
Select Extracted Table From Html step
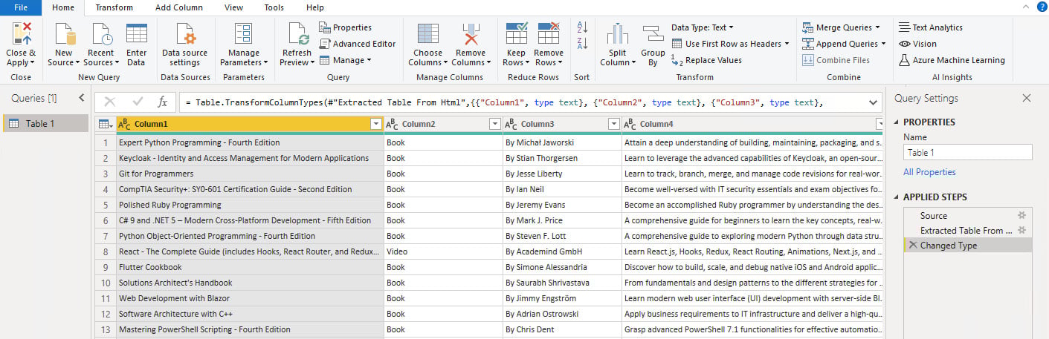click(967, 230)
